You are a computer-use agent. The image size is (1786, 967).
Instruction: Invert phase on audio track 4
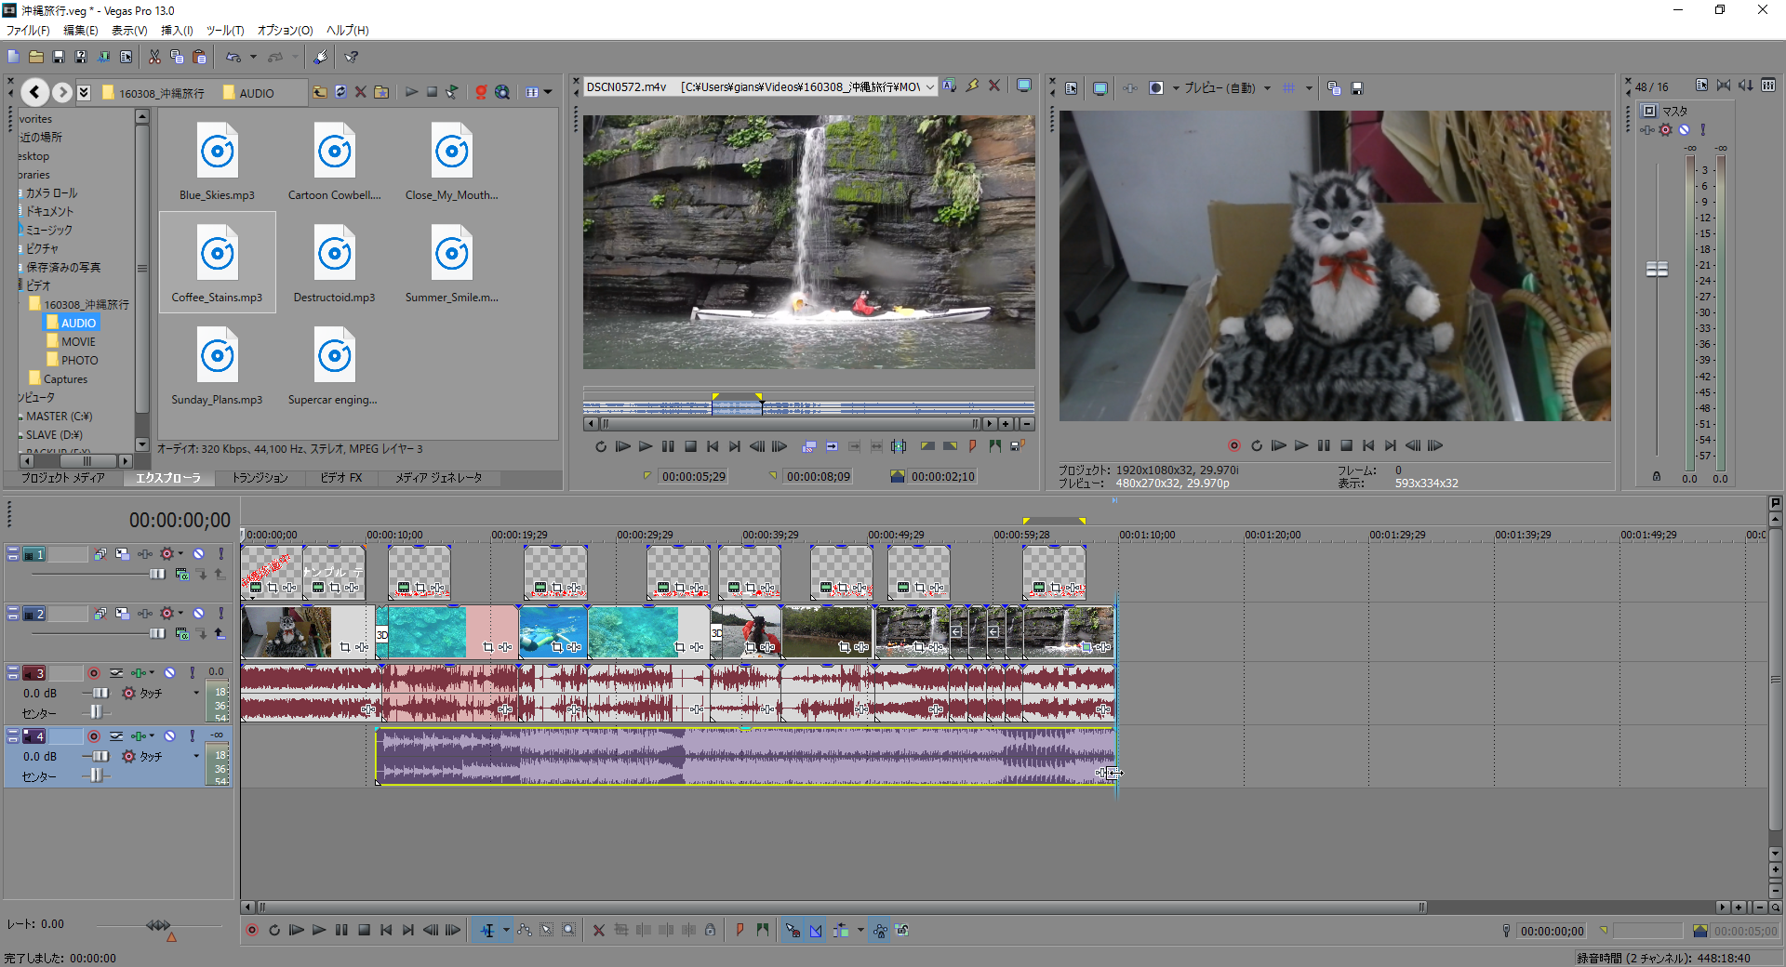point(115,736)
